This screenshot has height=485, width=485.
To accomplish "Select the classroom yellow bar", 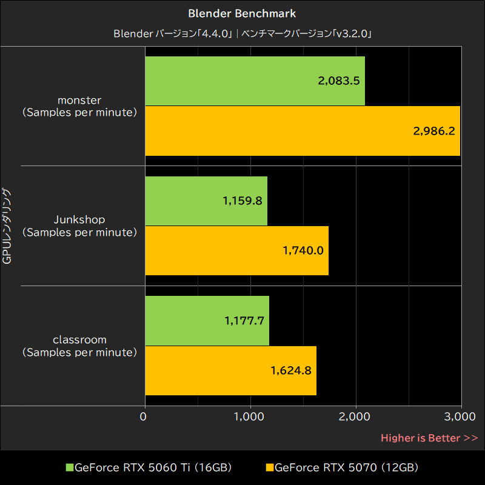I will coord(229,370).
